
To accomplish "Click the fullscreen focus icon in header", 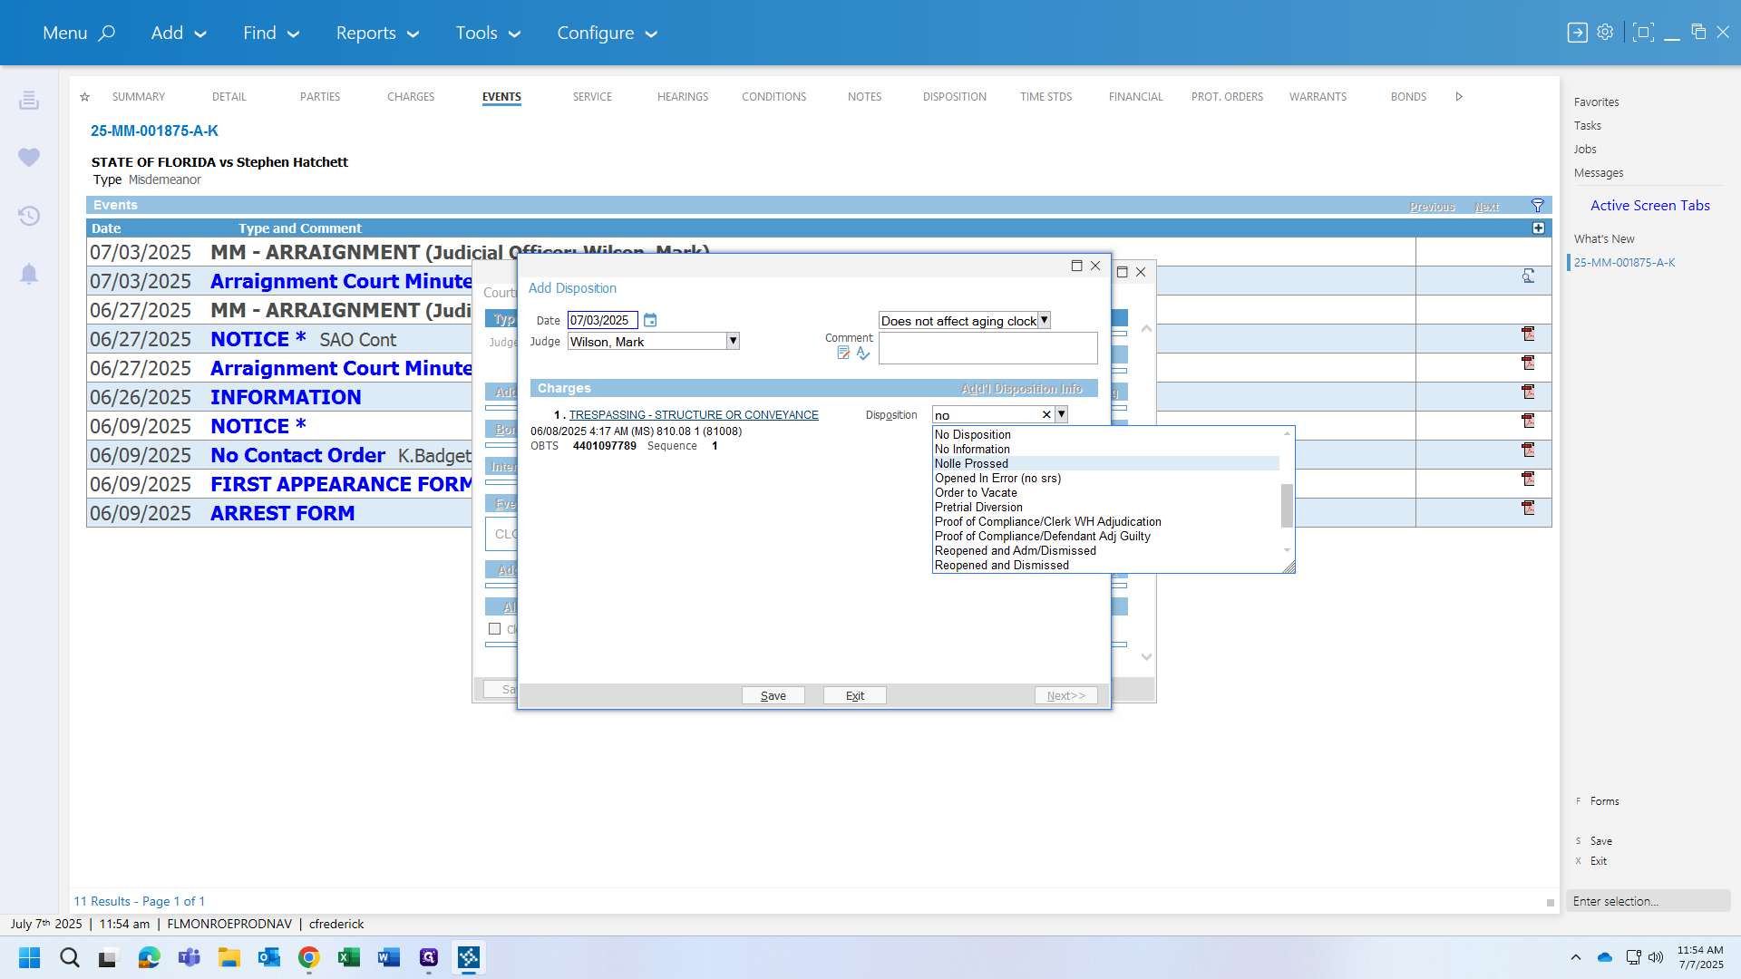I will click(x=1642, y=33).
